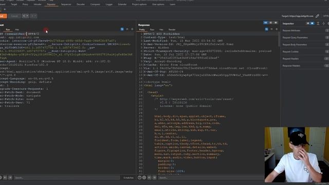Go to the Extender tab

(x=122, y=4)
